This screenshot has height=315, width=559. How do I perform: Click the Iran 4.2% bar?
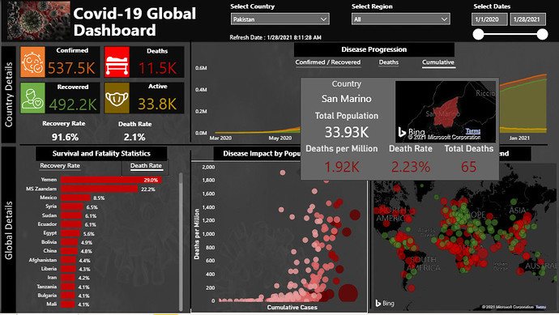coord(68,278)
